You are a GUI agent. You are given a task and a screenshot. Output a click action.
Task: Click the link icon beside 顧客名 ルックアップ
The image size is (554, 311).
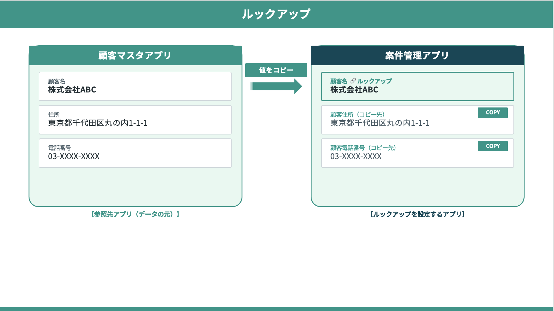tap(353, 80)
